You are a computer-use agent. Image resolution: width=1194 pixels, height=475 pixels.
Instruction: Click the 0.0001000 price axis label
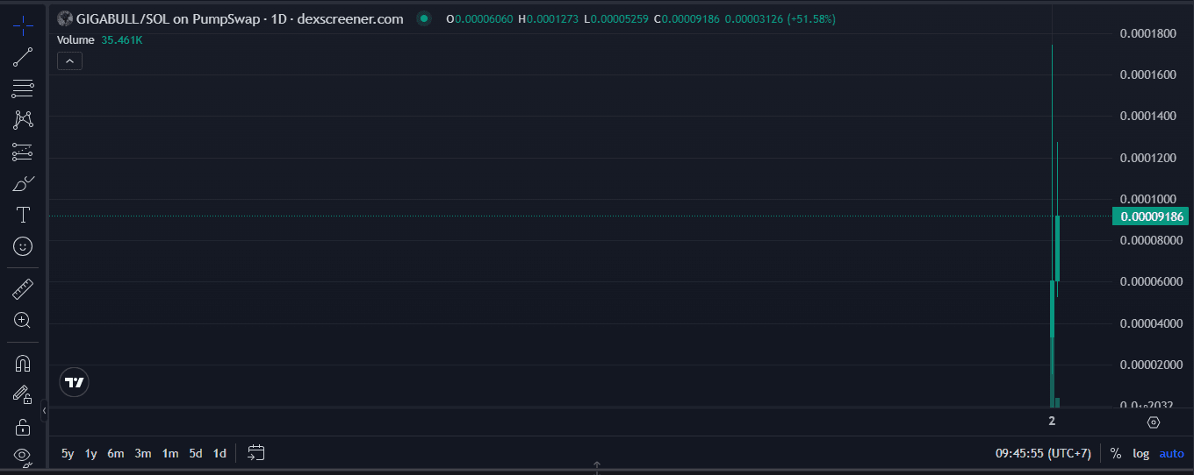point(1147,199)
